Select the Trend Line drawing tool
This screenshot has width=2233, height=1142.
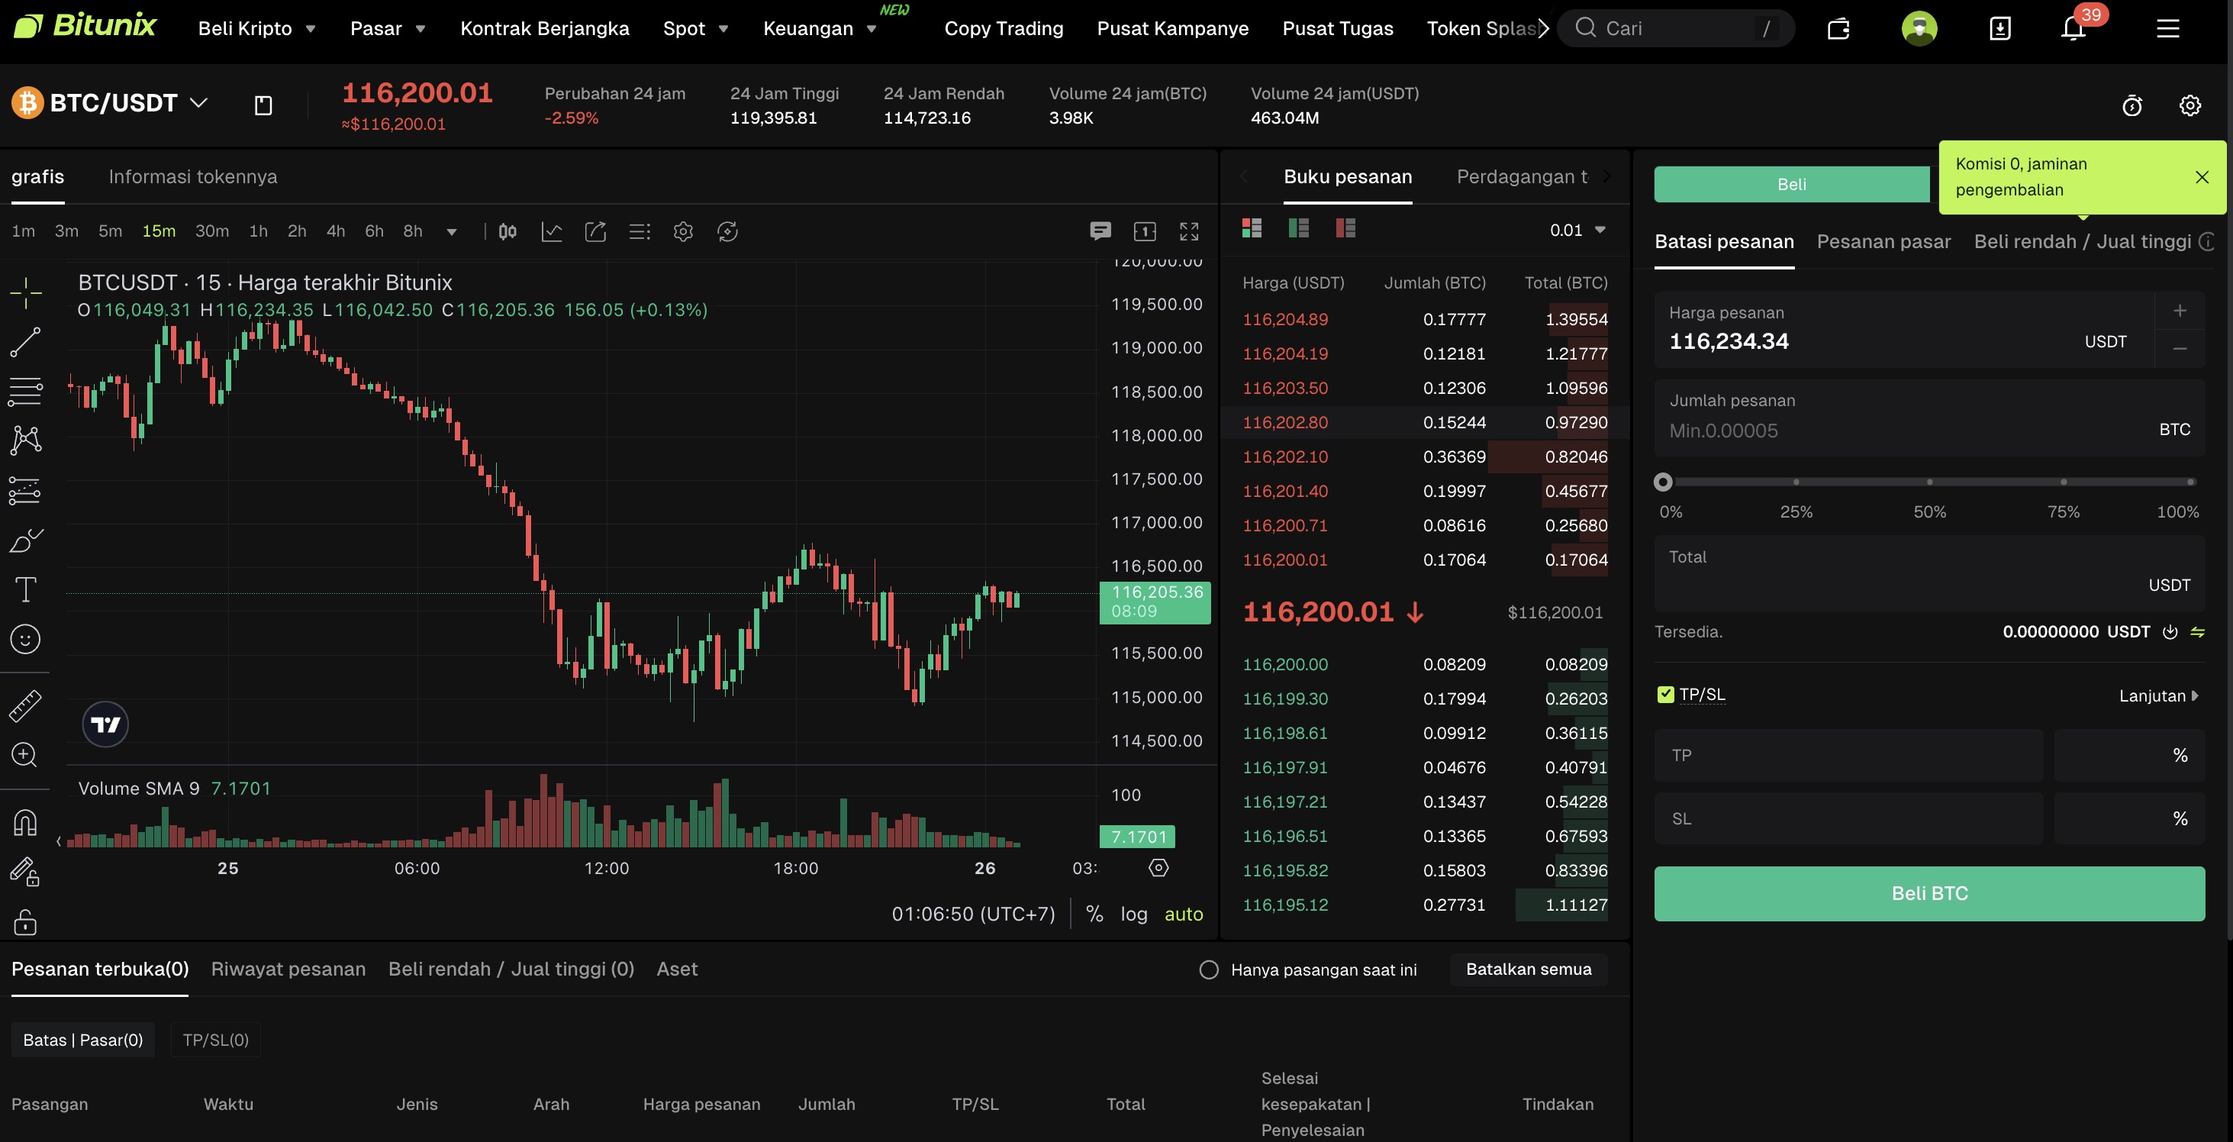tap(26, 343)
